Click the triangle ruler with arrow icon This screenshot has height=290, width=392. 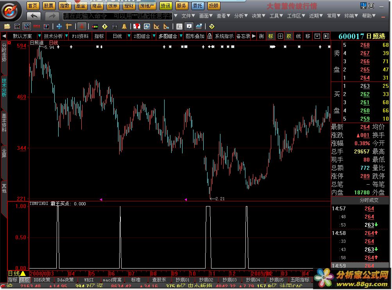coord(166,26)
